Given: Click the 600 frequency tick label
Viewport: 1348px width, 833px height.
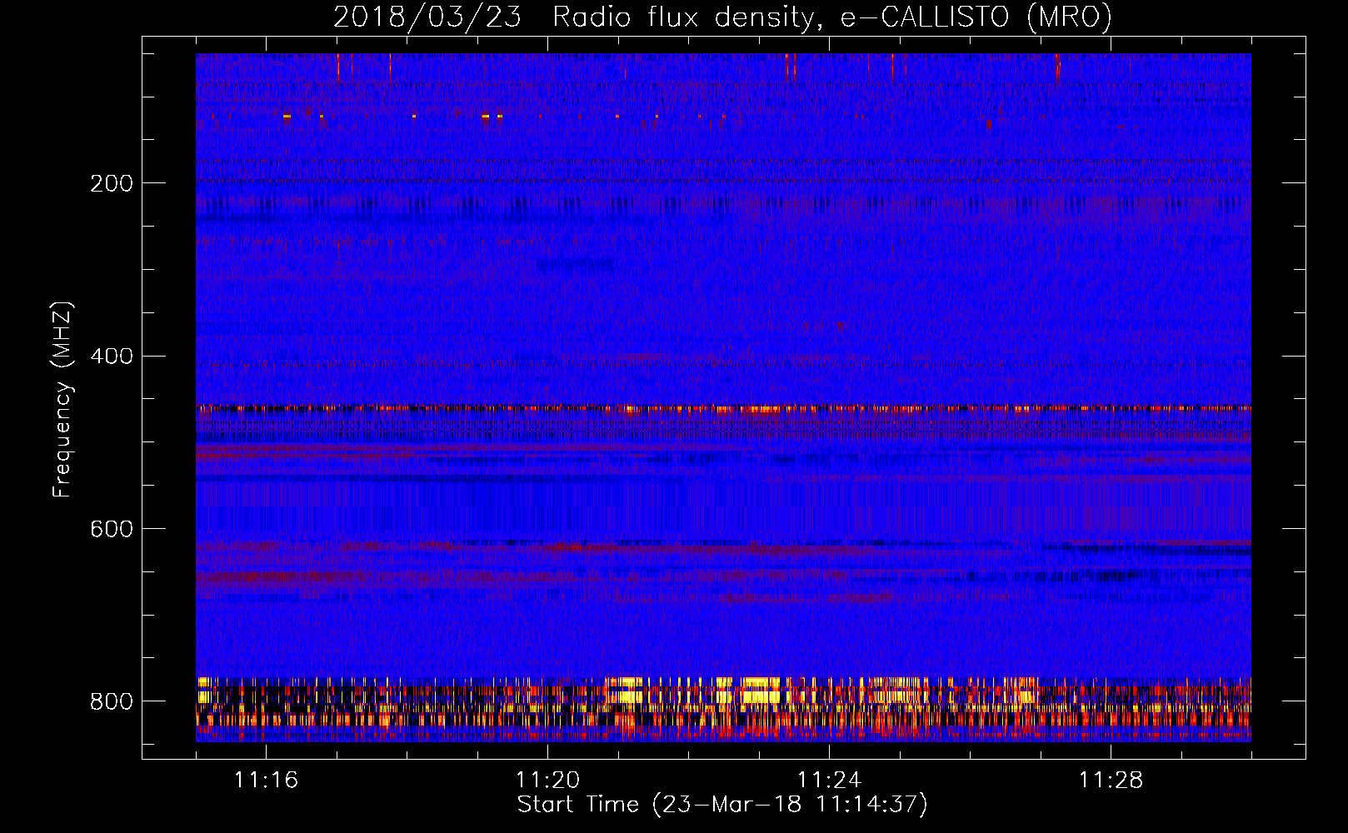Looking at the screenshot, I should (x=111, y=530).
